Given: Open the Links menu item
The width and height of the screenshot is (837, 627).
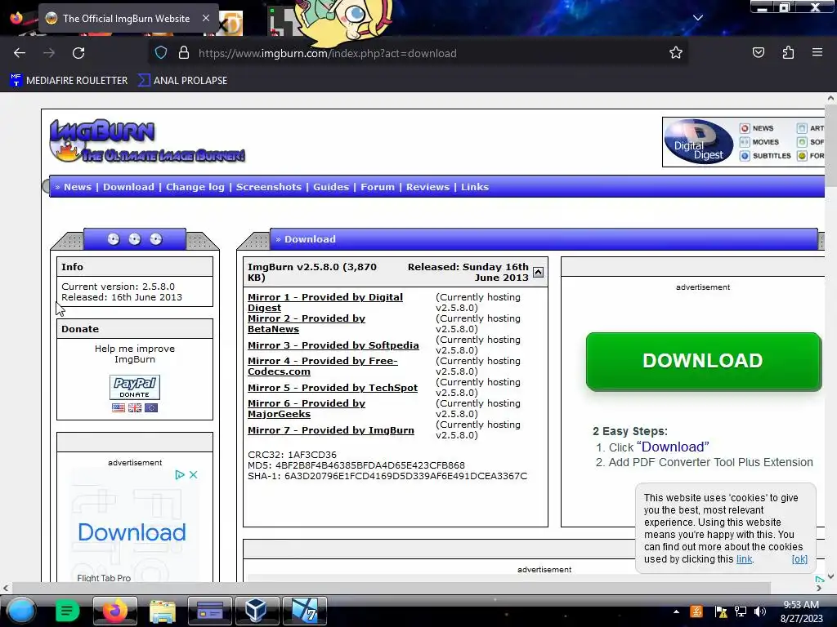Looking at the screenshot, I should coord(475,187).
